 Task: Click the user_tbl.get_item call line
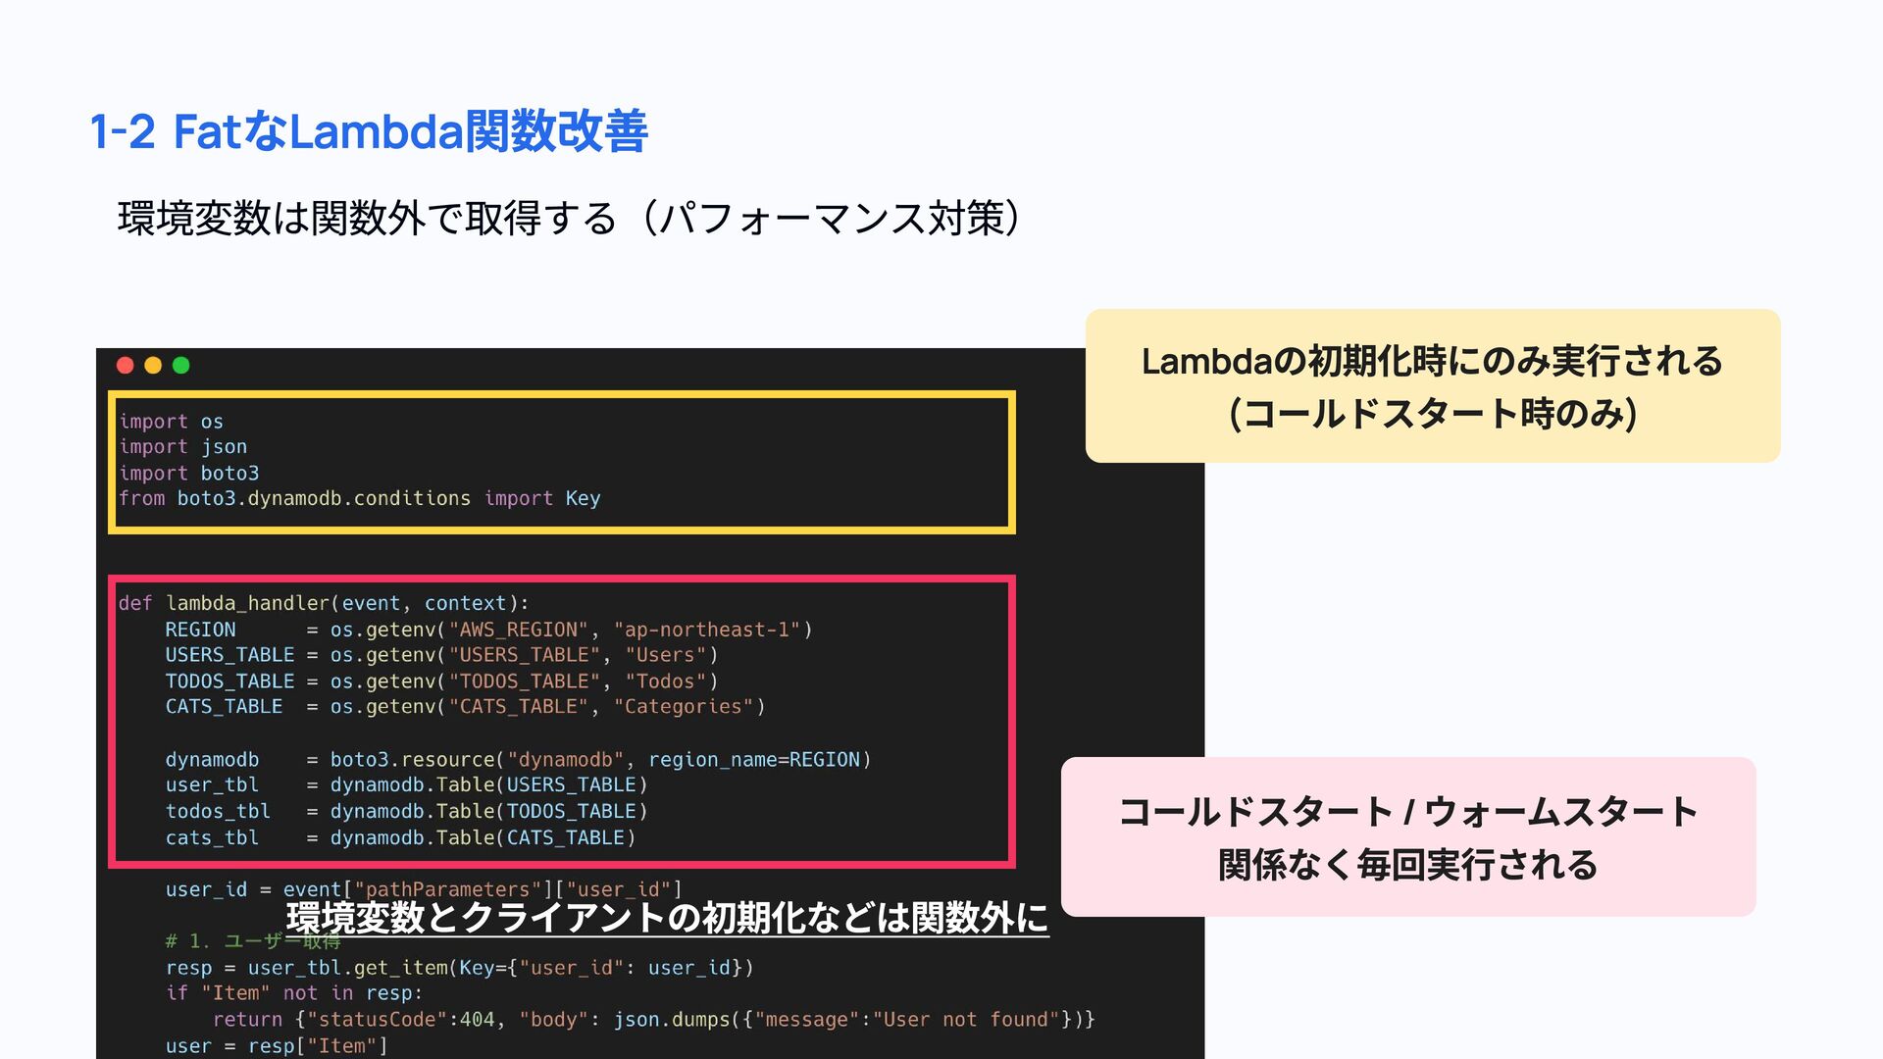tap(459, 968)
